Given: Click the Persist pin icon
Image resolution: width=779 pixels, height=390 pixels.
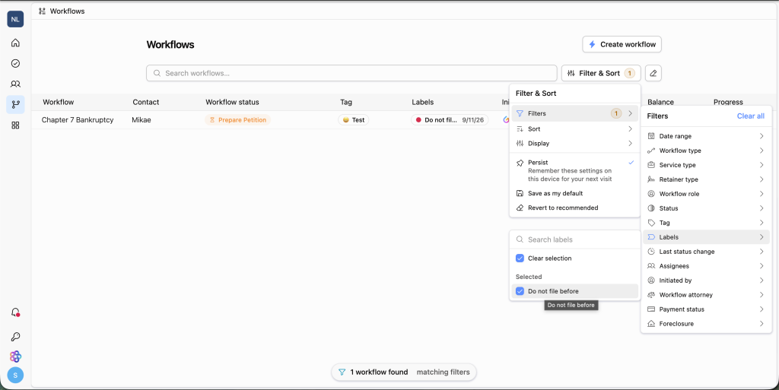Looking at the screenshot, I should coord(520,163).
